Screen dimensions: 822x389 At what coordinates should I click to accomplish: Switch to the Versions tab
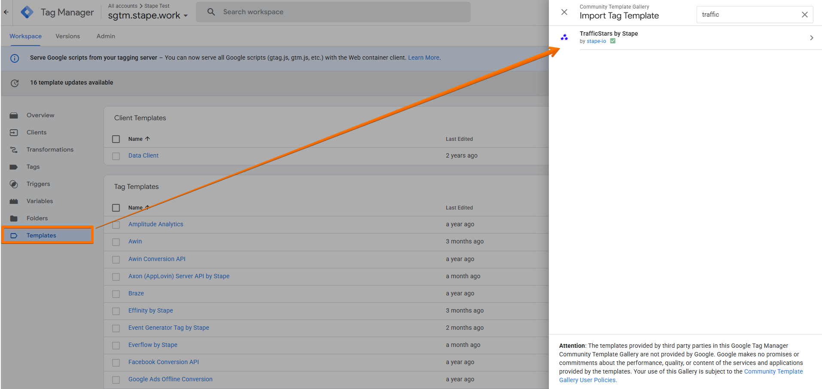[67, 36]
